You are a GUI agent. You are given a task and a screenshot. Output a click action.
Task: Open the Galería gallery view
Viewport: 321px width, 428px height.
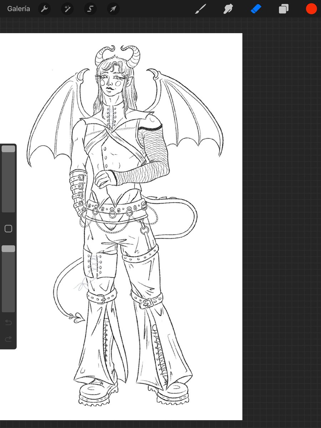tap(19, 9)
